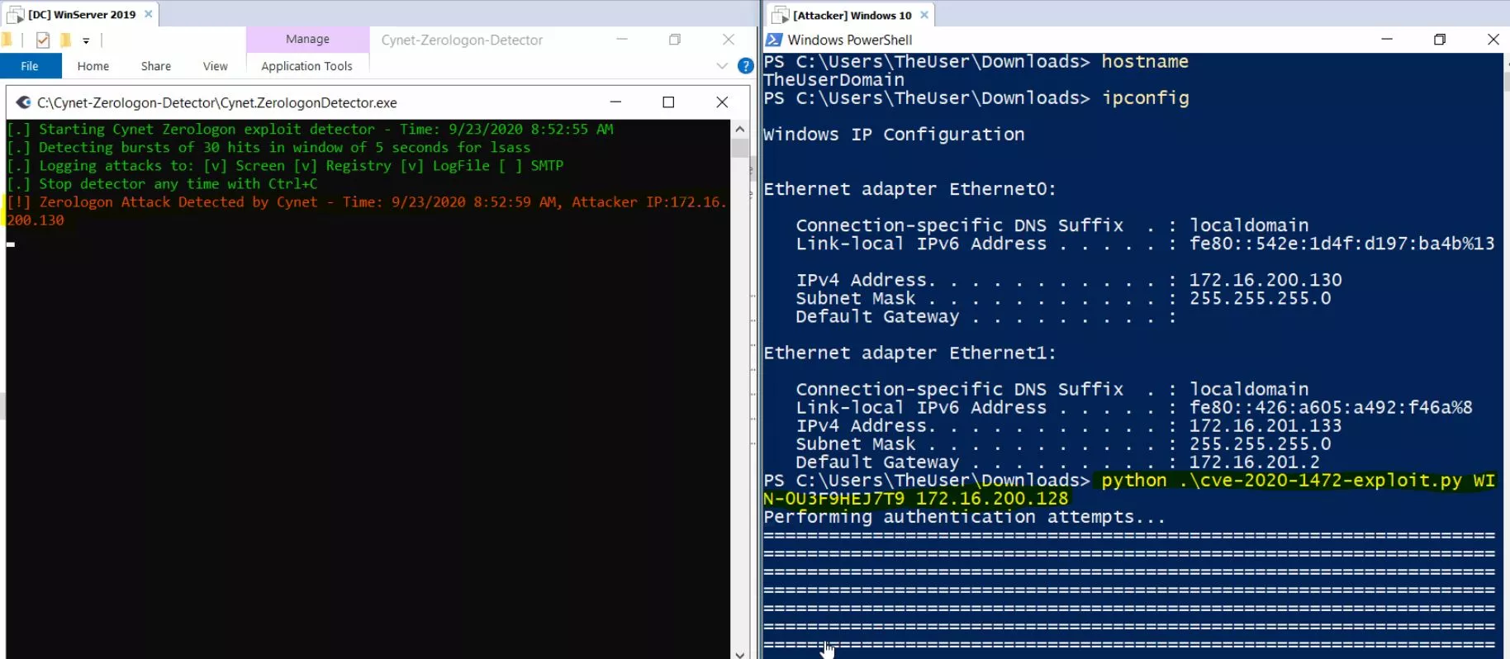Select the Share ribbon tab
Image resolution: width=1510 pixels, height=659 pixels.
155,66
